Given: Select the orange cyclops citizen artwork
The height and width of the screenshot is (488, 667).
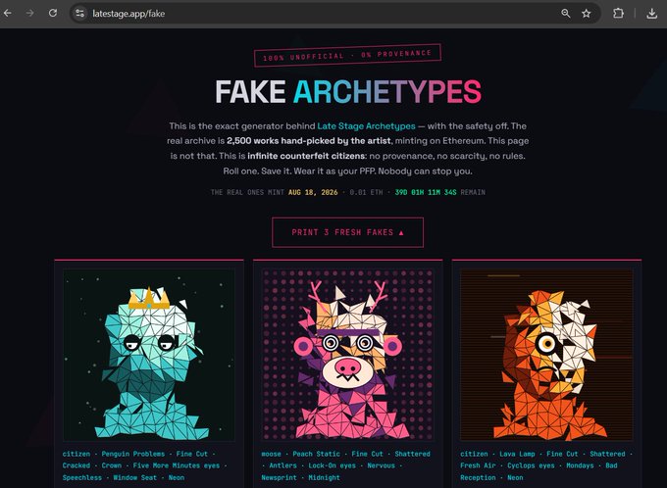Looking at the screenshot, I should (x=546, y=355).
